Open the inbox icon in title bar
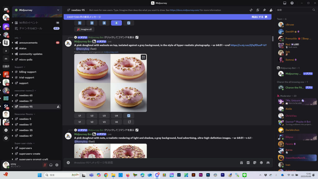Screen dimensions: 318x179 click(x=285, y=3)
